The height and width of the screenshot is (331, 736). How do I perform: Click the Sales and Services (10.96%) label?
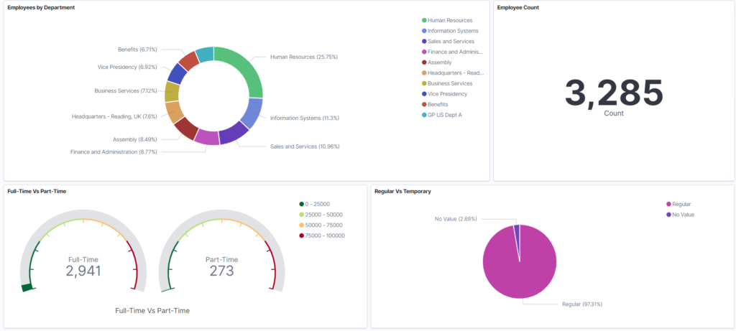pyautogui.click(x=305, y=146)
